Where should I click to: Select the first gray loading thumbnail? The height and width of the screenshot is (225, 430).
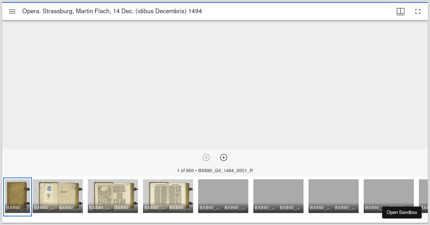[223, 196]
